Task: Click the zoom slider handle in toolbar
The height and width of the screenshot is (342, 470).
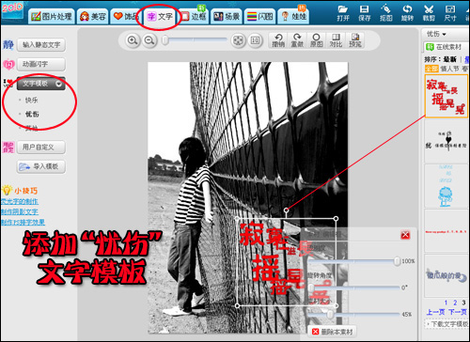Action: [x=165, y=40]
